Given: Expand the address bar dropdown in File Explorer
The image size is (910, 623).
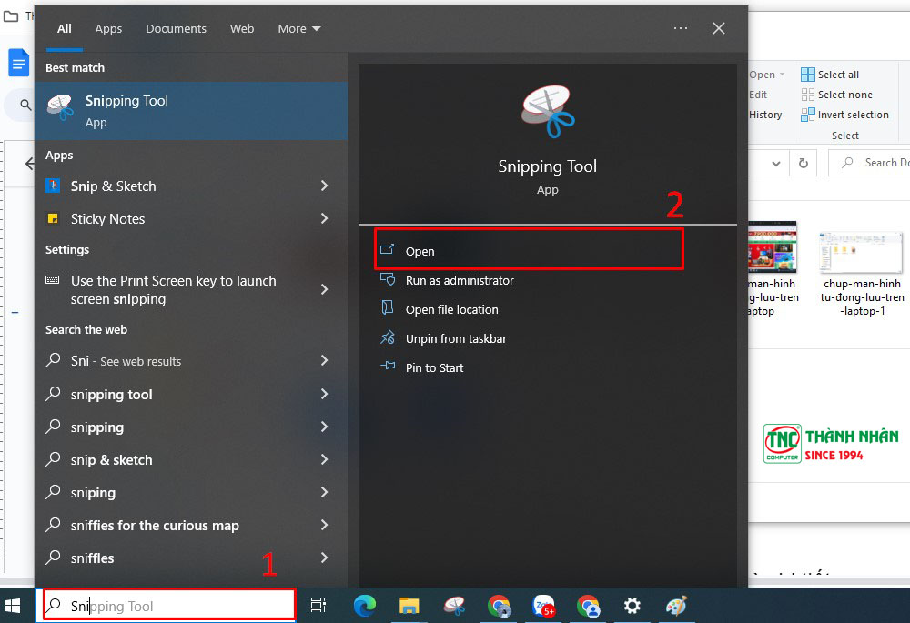Looking at the screenshot, I should [776, 164].
